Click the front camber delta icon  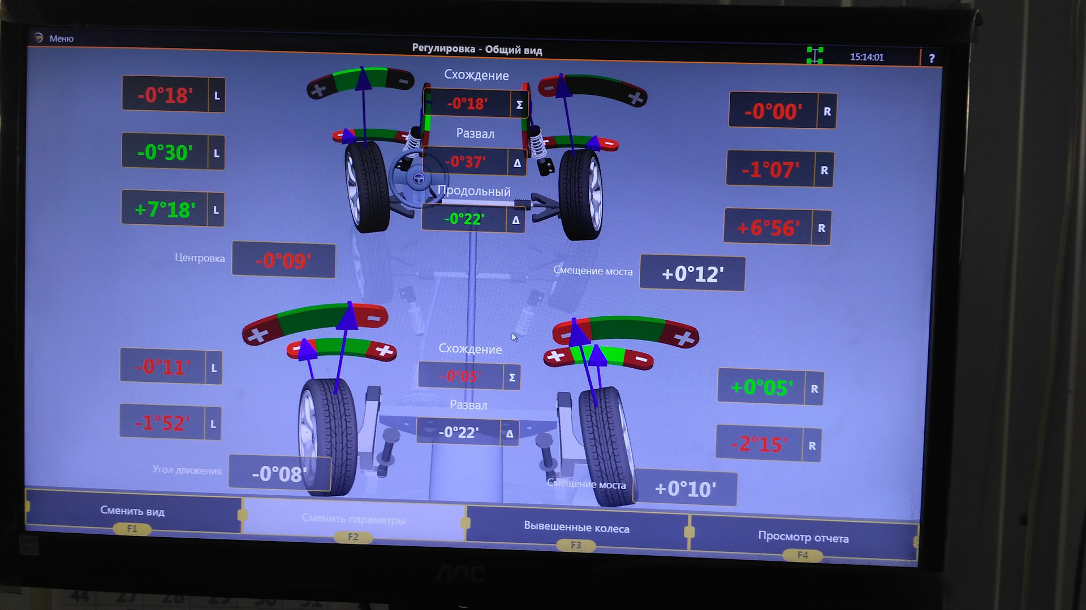(x=517, y=163)
